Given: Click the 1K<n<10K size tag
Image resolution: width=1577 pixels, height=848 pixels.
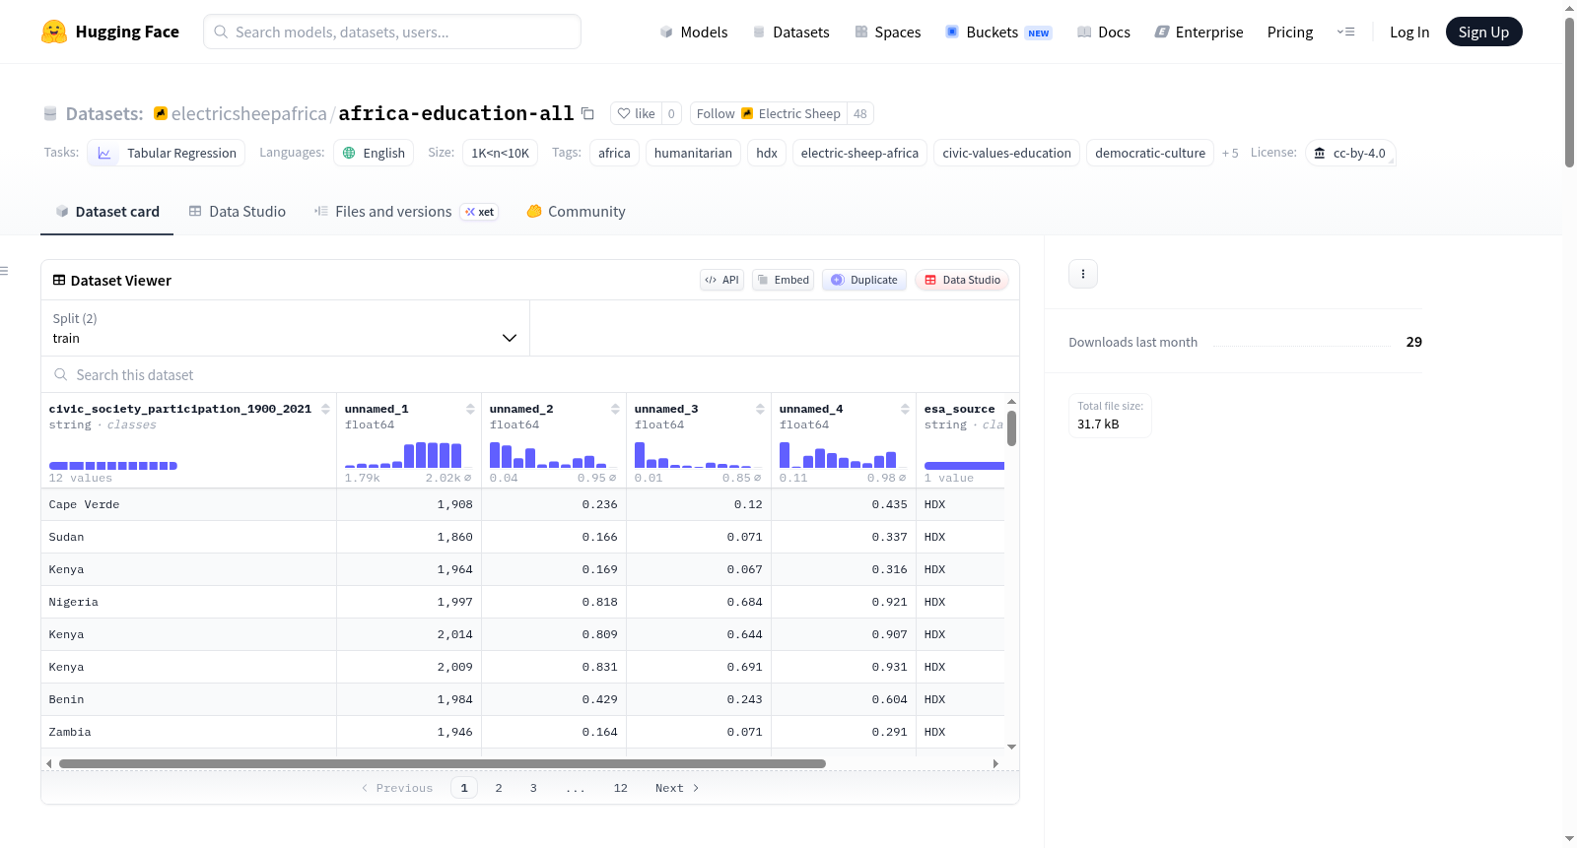Looking at the screenshot, I should click(x=500, y=153).
